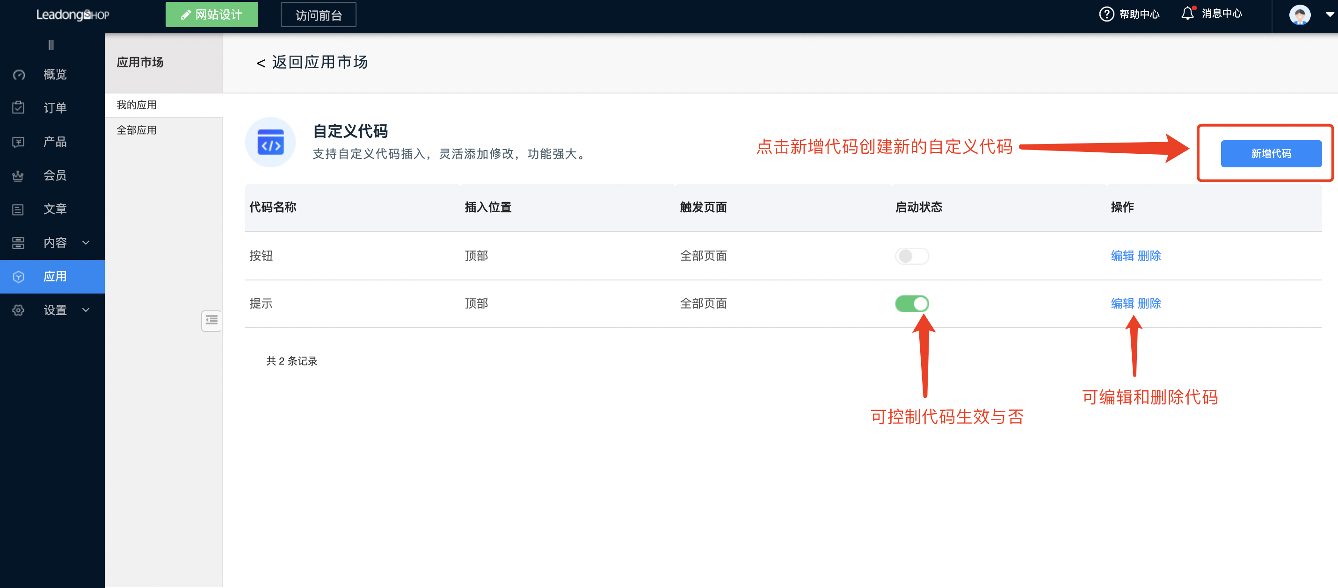Open the 文章 articles icon

(18, 208)
